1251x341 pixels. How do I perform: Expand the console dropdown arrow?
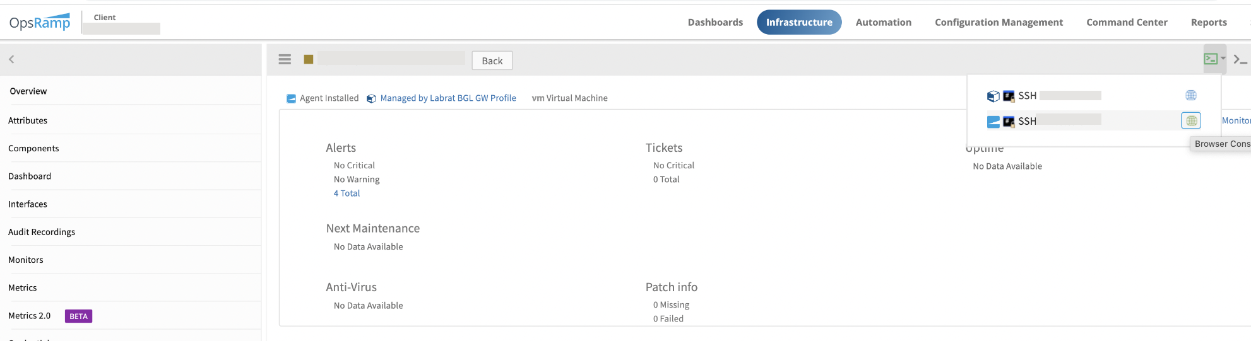[x=1223, y=59]
